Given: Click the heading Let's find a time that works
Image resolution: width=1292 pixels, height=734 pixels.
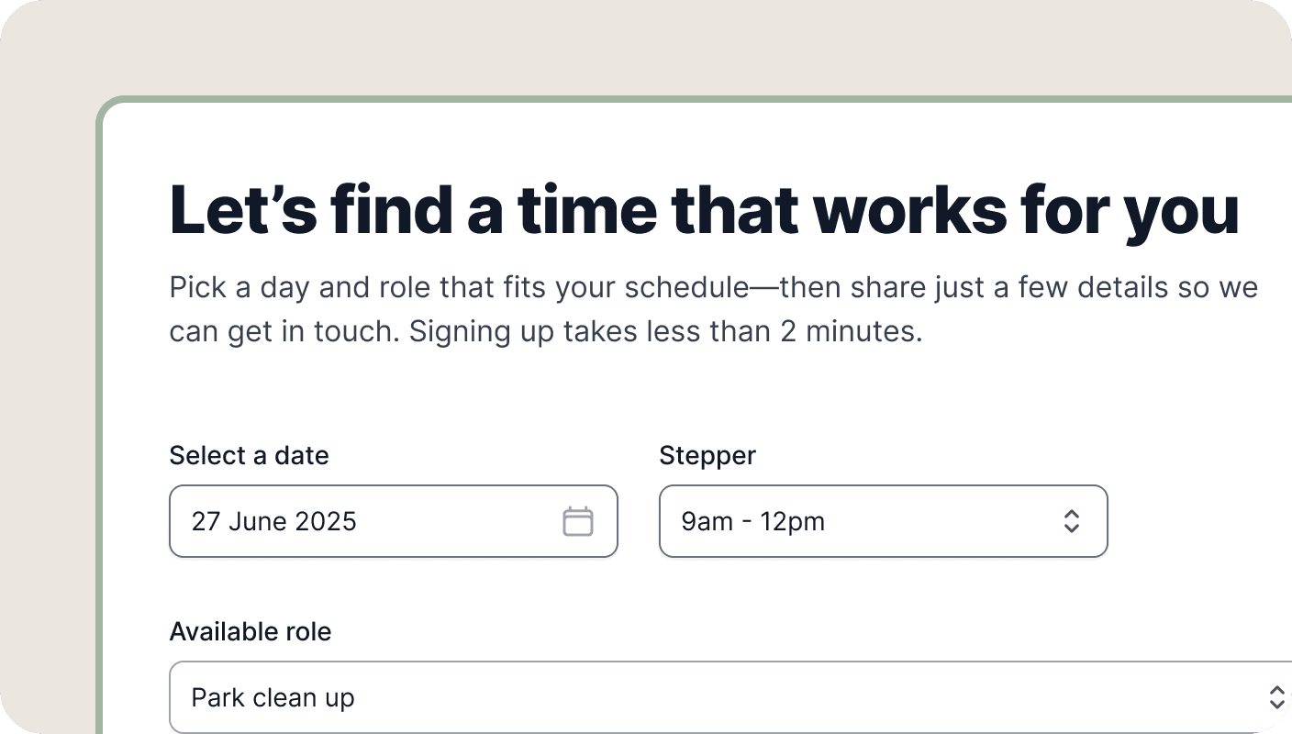Looking at the screenshot, I should [704, 209].
